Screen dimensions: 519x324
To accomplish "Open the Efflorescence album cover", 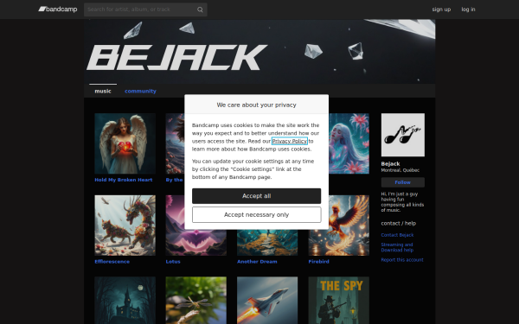I will pos(125,226).
